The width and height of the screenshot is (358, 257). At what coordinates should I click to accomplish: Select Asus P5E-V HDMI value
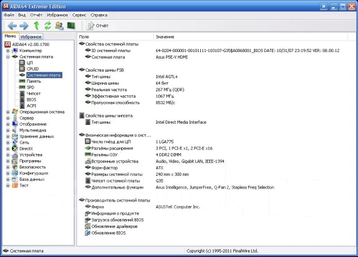172,57
